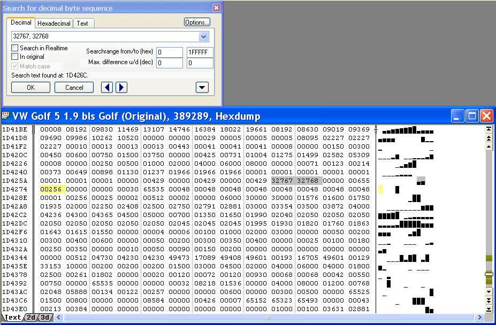Select value 17089 in row 1D4344
Image resolution: width=496 pixels, height=325 pixels.
coord(205,258)
